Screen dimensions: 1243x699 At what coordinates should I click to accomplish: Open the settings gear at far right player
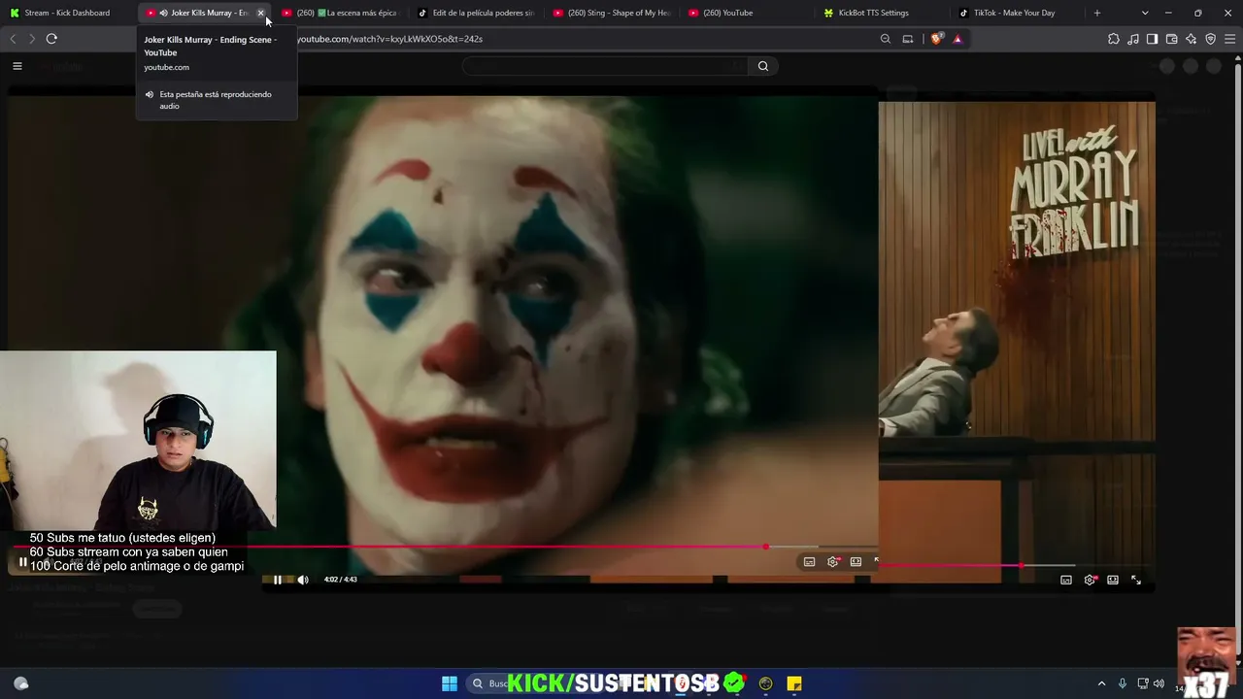(x=1090, y=580)
